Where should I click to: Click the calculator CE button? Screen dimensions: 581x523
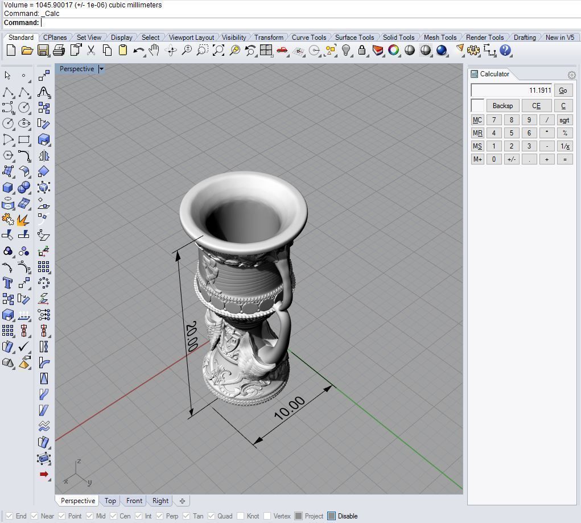(x=536, y=106)
